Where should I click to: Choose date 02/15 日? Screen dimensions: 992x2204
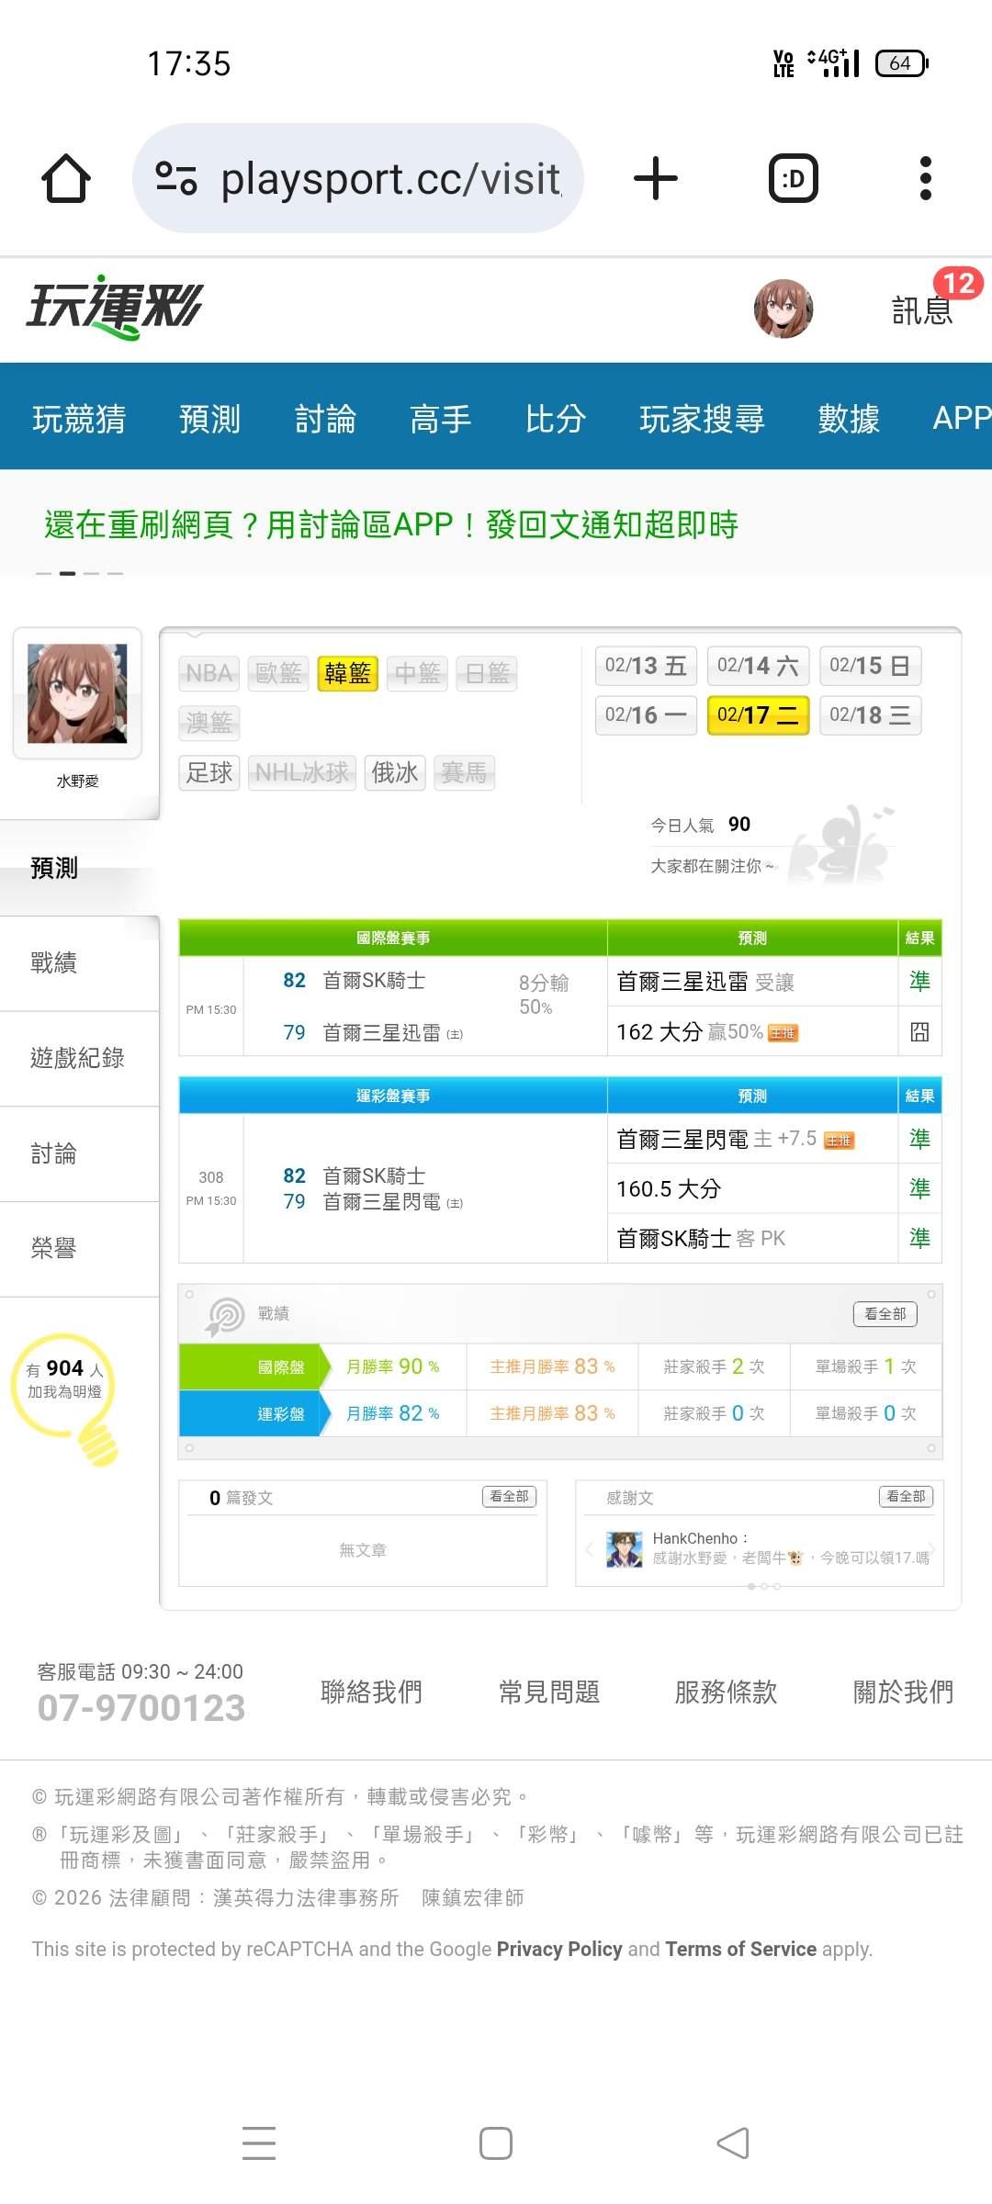(870, 666)
